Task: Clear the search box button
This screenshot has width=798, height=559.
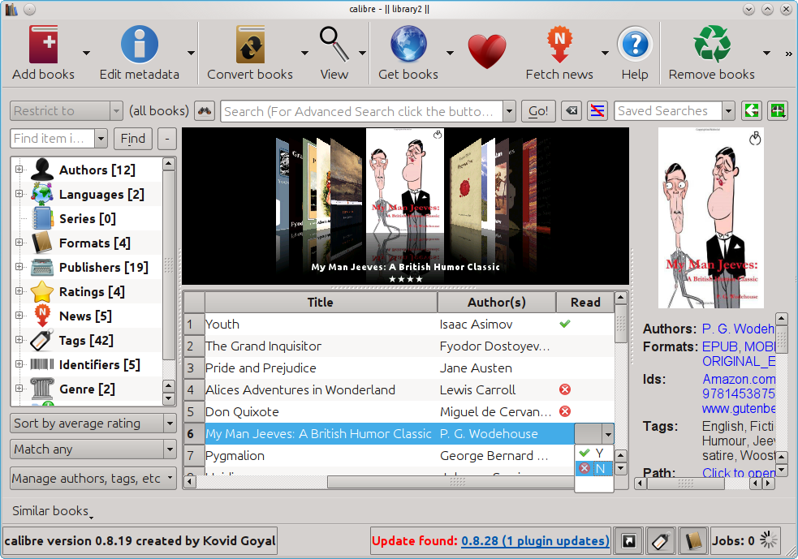Action: click(x=572, y=111)
